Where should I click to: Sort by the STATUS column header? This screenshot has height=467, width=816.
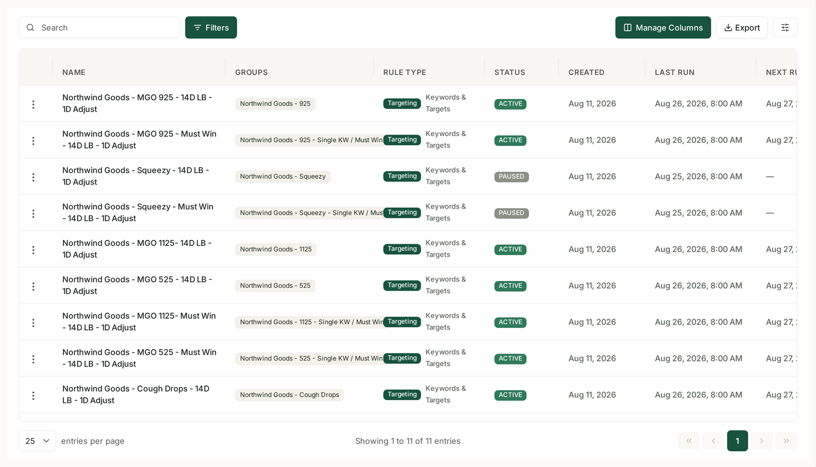(509, 72)
